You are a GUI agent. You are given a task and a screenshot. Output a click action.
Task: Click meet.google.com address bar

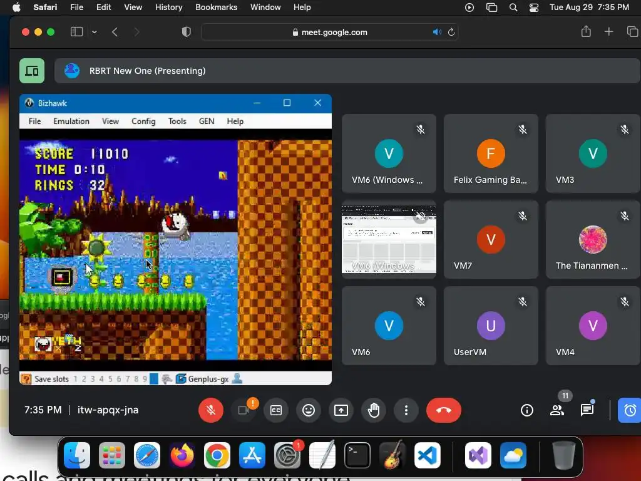(329, 32)
